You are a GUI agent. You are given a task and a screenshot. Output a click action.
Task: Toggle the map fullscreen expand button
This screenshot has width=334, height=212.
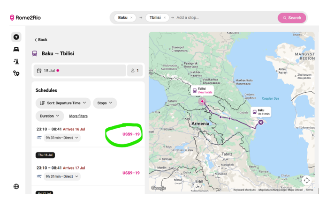tap(307, 180)
